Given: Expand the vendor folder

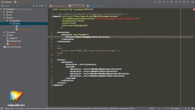Looking at the screenshot, I should coord(4,32).
